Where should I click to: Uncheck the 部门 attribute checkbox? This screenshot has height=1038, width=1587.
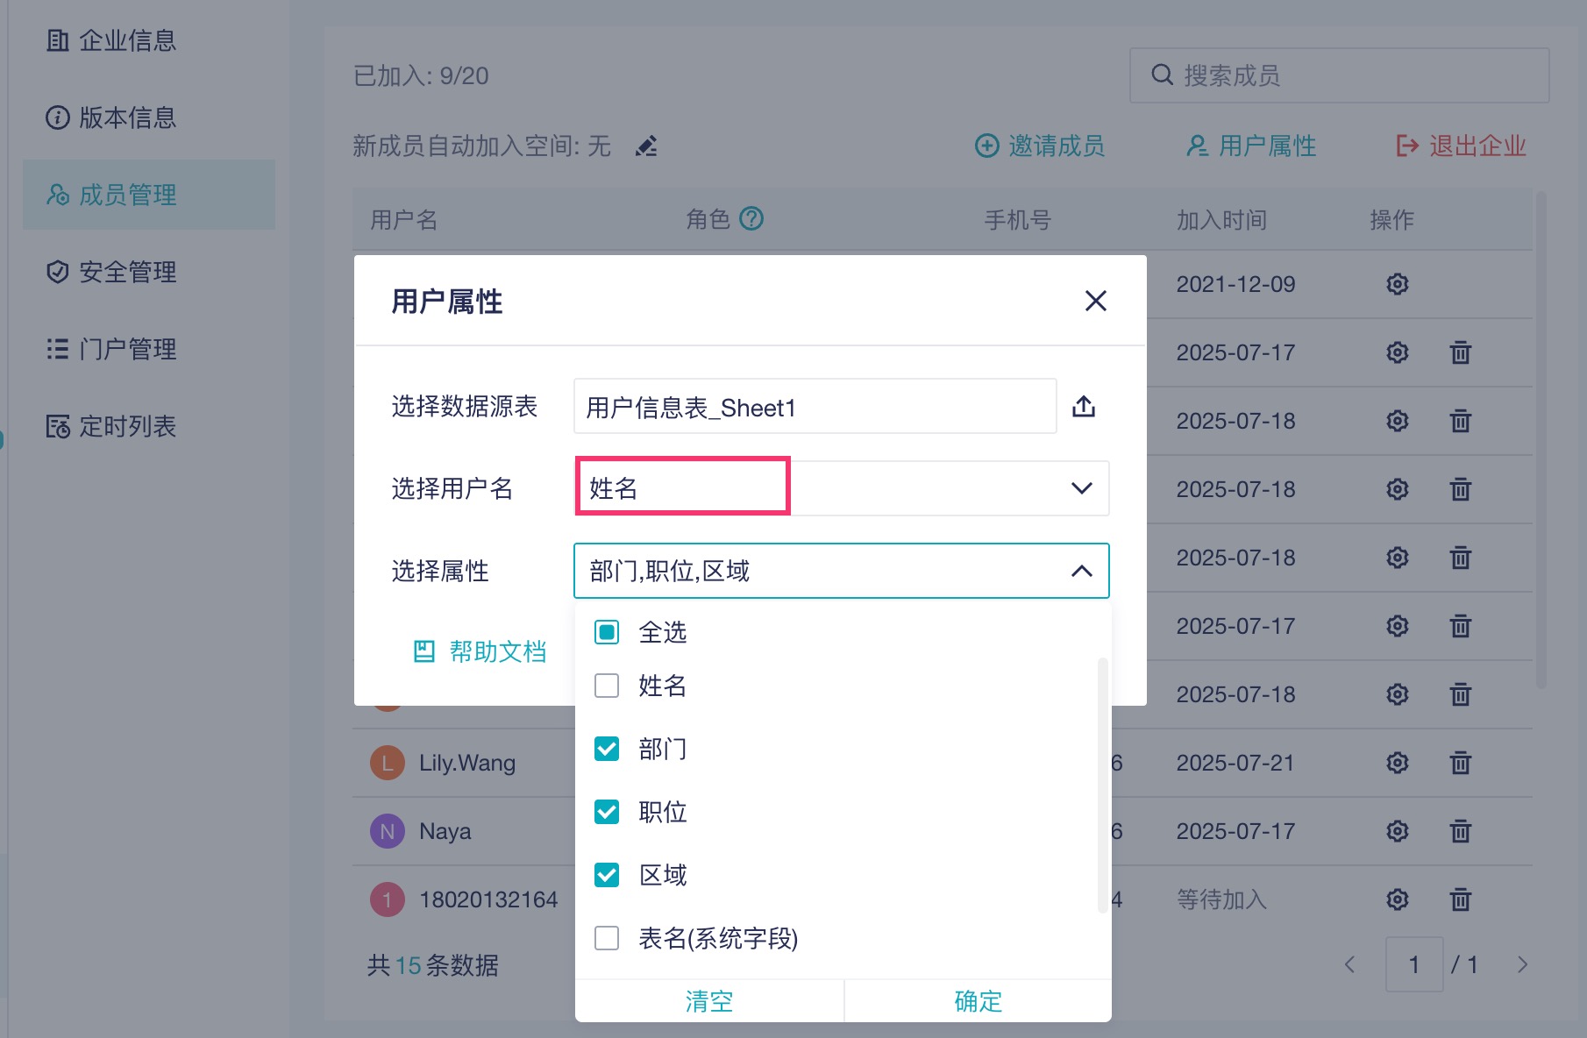(x=607, y=749)
